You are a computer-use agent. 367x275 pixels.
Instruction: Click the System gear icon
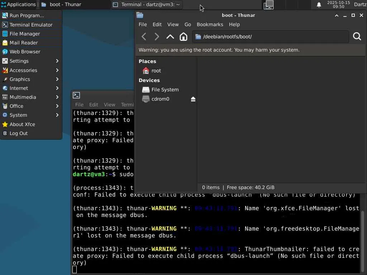pos(5,115)
